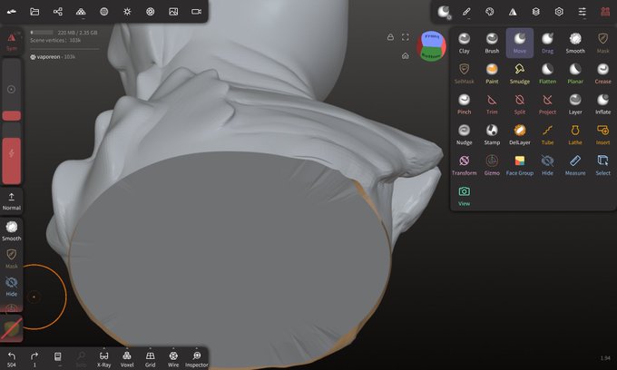Select the Flatten tool
The height and width of the screenshot is (370, 617).
tap(547, 73)
